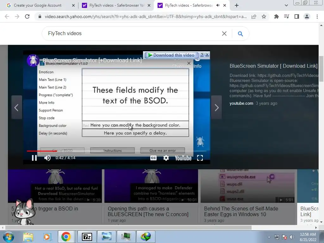Open 10:01 Defender BSOD video thumbnail

click(x=151, y=186)
